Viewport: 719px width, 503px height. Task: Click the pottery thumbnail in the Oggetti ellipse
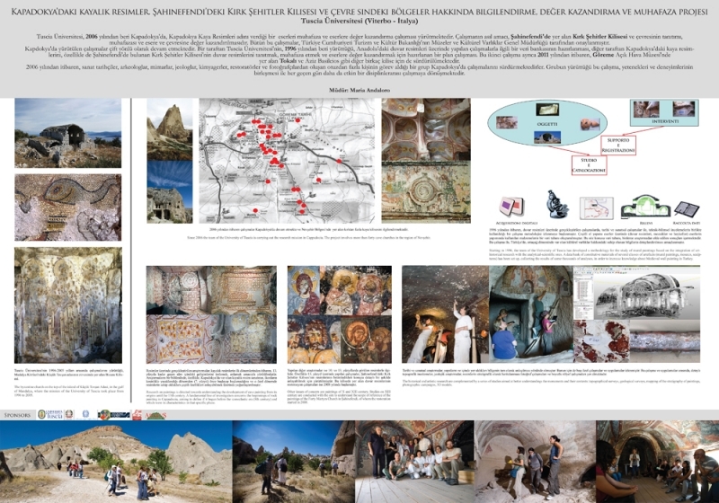[x=590, y=124]
